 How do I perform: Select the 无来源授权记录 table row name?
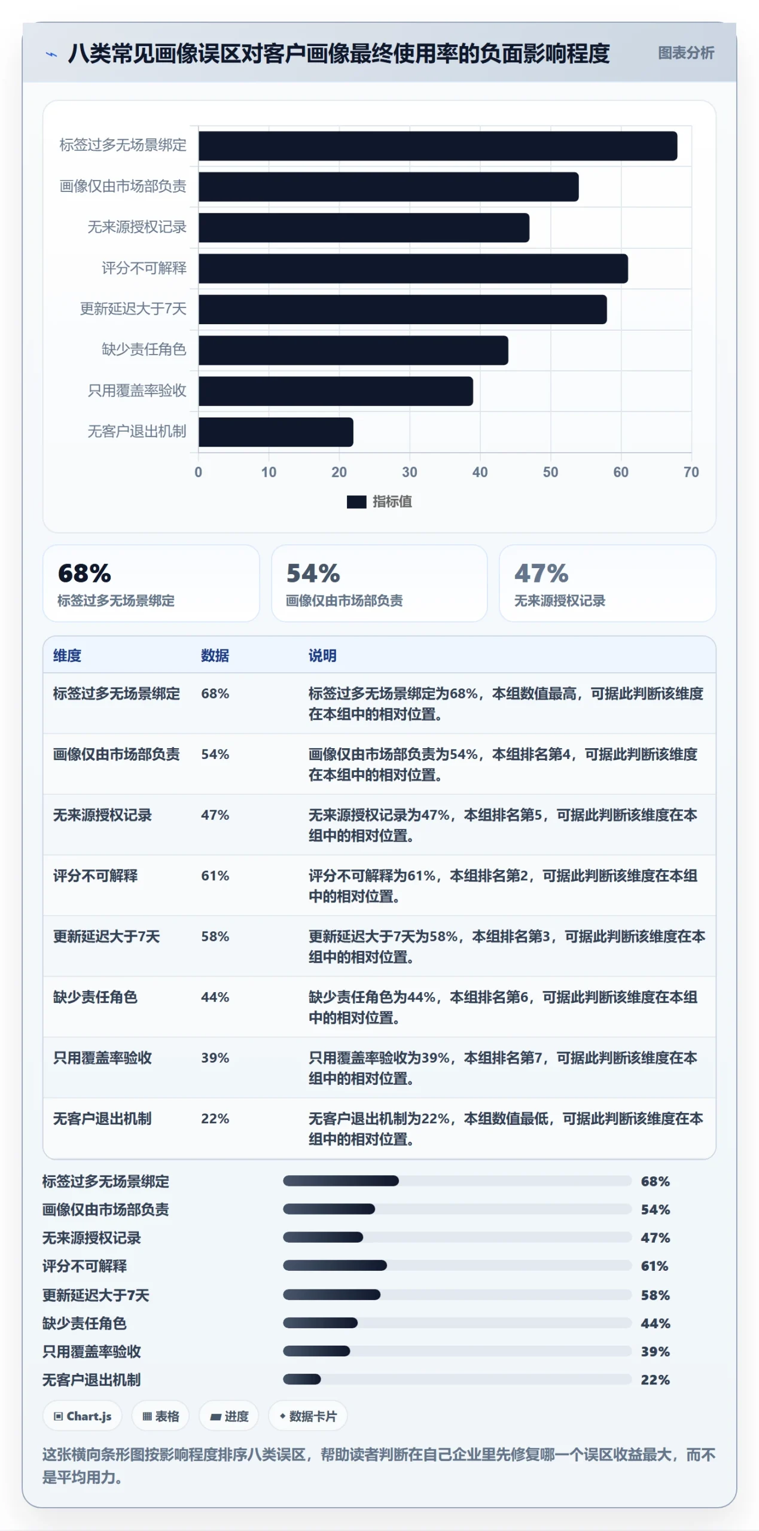102,815
